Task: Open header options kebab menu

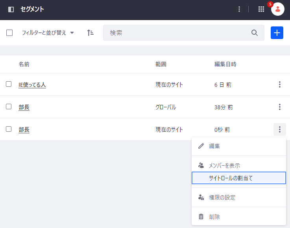Action: pyautogui.click(x=239, y=9)
